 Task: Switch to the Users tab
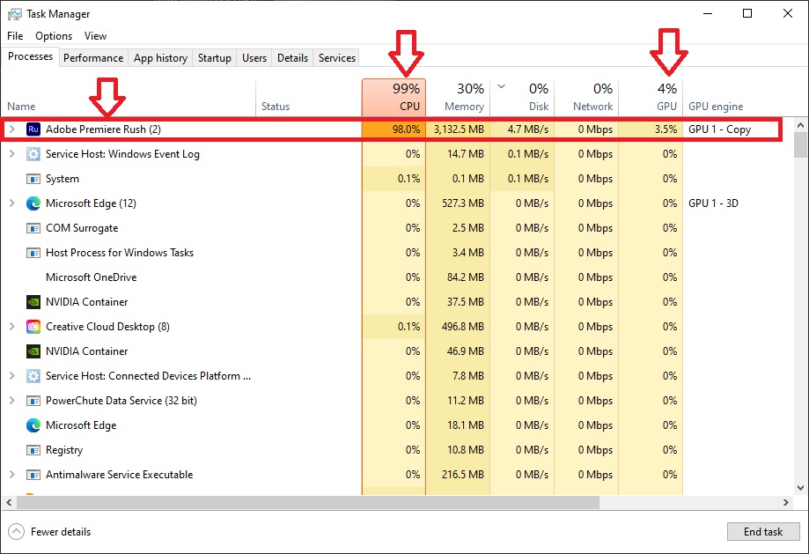[x=254, y=58]
